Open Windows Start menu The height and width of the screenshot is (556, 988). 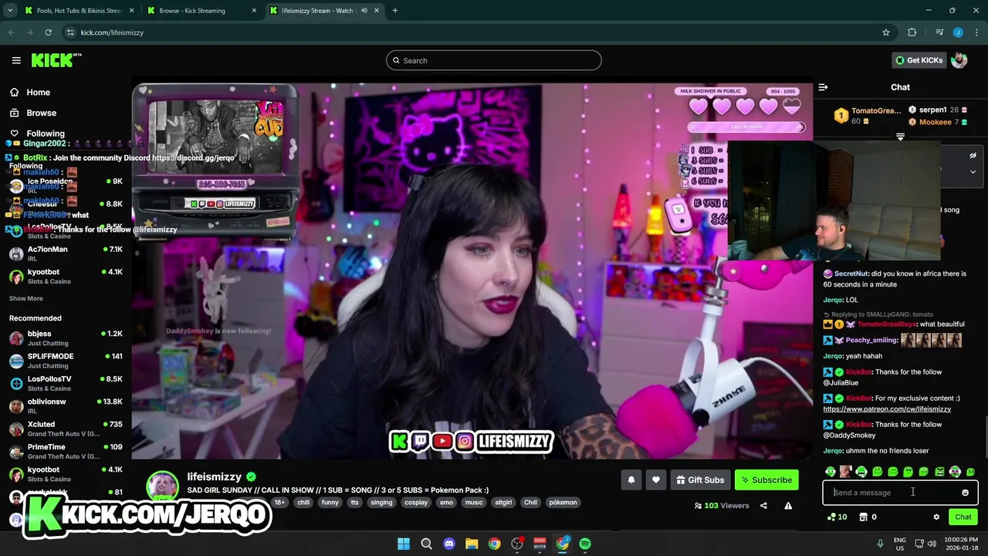click(404, 544)
